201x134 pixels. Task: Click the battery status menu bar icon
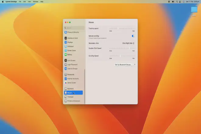[x=173, y=2]
